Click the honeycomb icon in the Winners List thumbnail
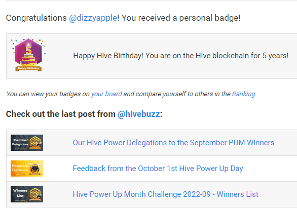 35,194
